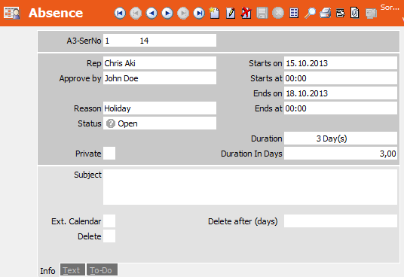Click into the Subject text area
Image resolution: width=404 pixels, height=277 pixels.
[x=250, y=187]
